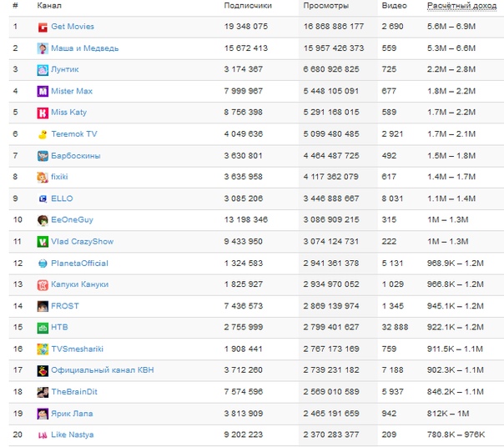Click the Барбоскины channel avatar icon

(x=43, y=156)
